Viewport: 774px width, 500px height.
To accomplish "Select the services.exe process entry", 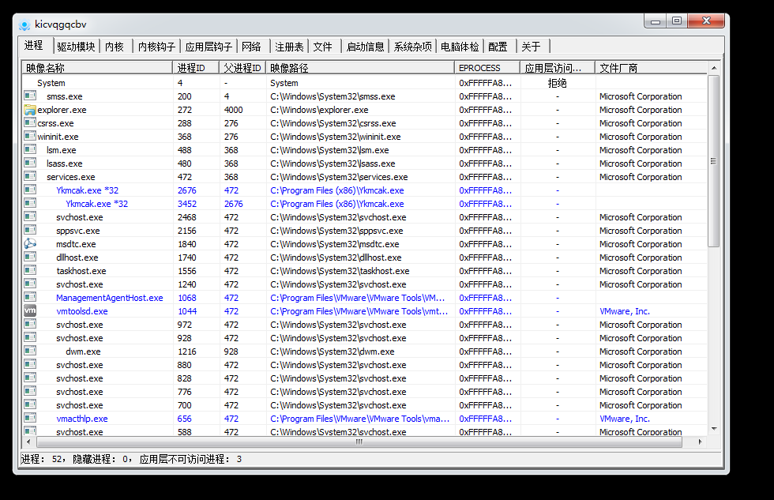I will [x=70, y=177].
